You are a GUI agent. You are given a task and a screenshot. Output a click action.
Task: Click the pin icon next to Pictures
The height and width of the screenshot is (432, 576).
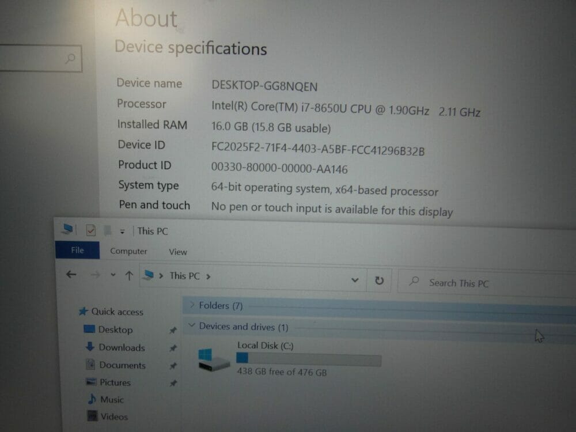coord(173,384)
